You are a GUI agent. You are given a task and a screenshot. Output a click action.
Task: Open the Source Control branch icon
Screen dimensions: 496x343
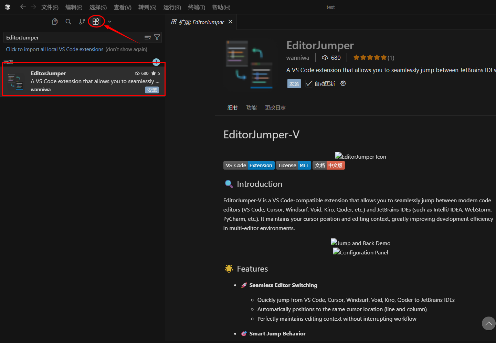coord(82,22)
